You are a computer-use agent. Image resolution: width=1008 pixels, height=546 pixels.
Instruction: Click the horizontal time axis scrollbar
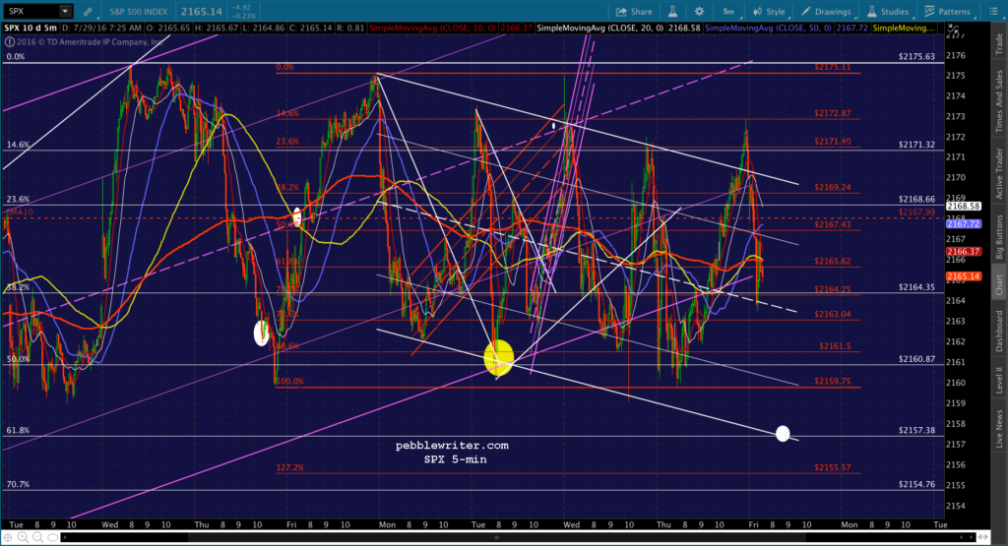point(518,537)
